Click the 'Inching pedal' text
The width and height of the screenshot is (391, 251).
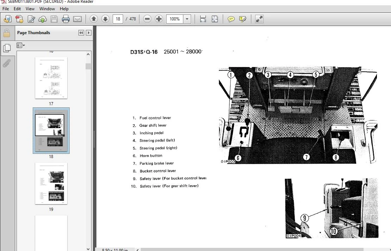(x=152, y=133)
